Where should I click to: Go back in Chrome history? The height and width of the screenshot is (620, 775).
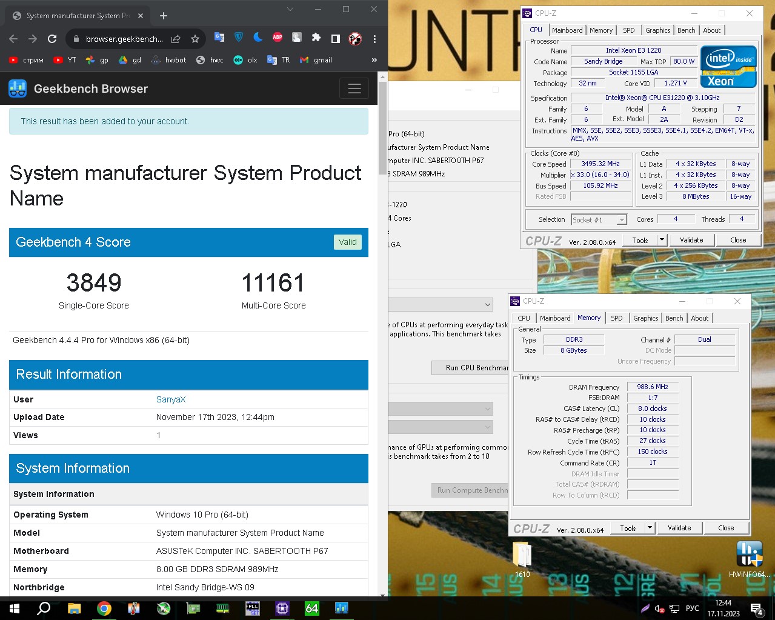click(x=13, y=39)
